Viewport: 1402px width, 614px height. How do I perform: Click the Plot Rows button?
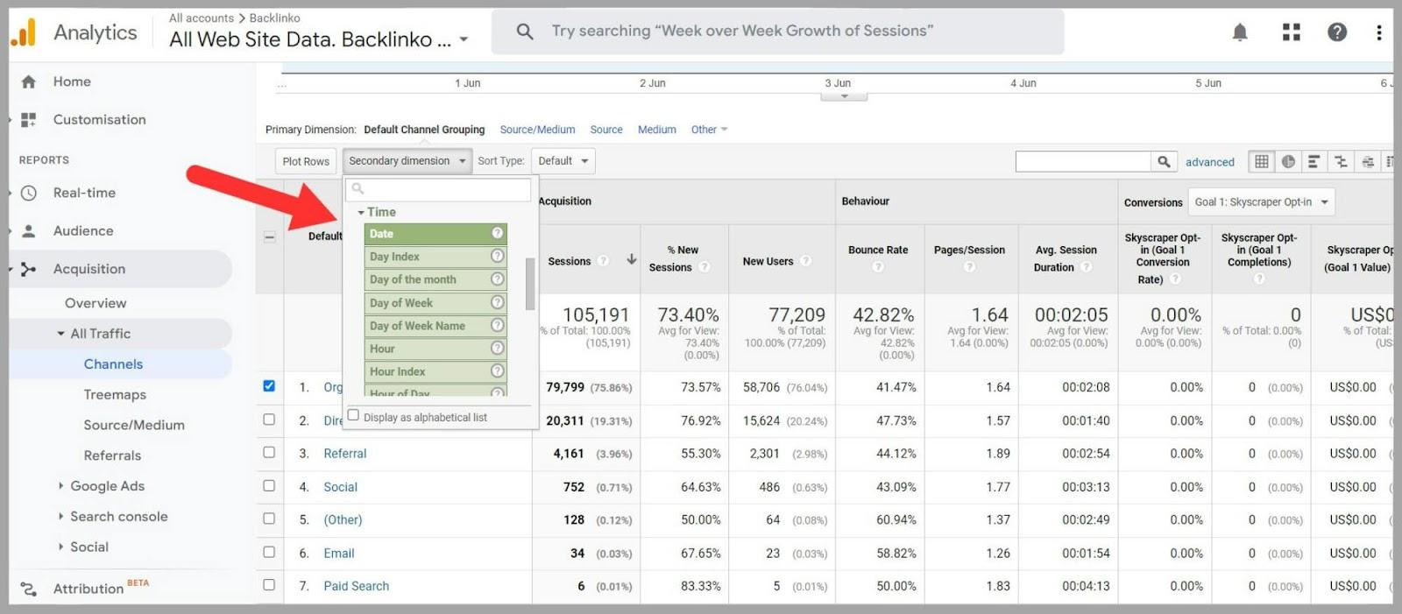[x=306, y=161]
